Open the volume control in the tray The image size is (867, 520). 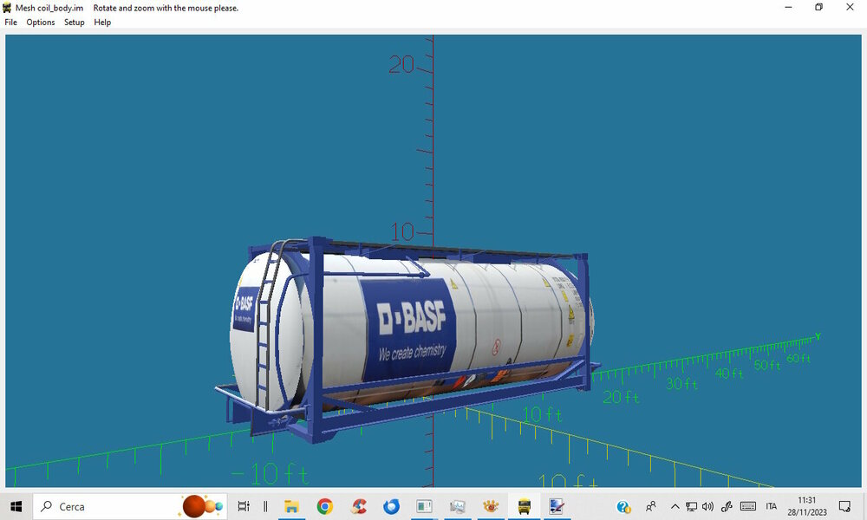coord(707,506)
